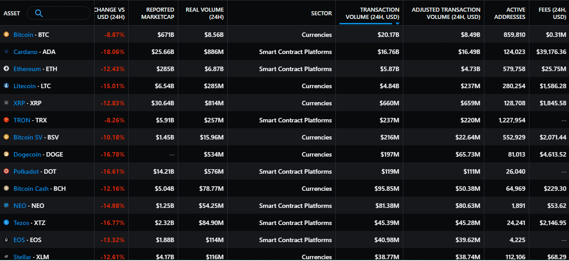The height and width of the screenshot is (261, 569).
Task: Toggle sort arrow on Transaction Volume column
Action: [397, 23]
